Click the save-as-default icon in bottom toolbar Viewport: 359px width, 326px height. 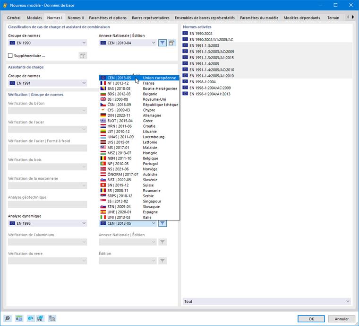click(41, 318)
